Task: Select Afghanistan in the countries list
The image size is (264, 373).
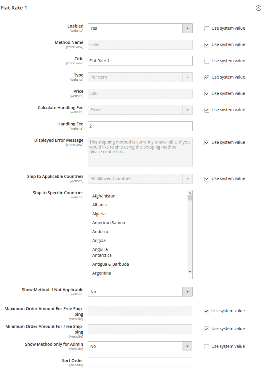Action: 104,196
